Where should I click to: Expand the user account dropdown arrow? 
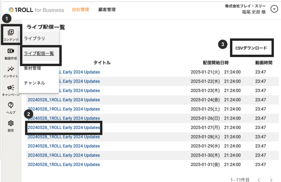pyautogui.click(x=274, y=10)
